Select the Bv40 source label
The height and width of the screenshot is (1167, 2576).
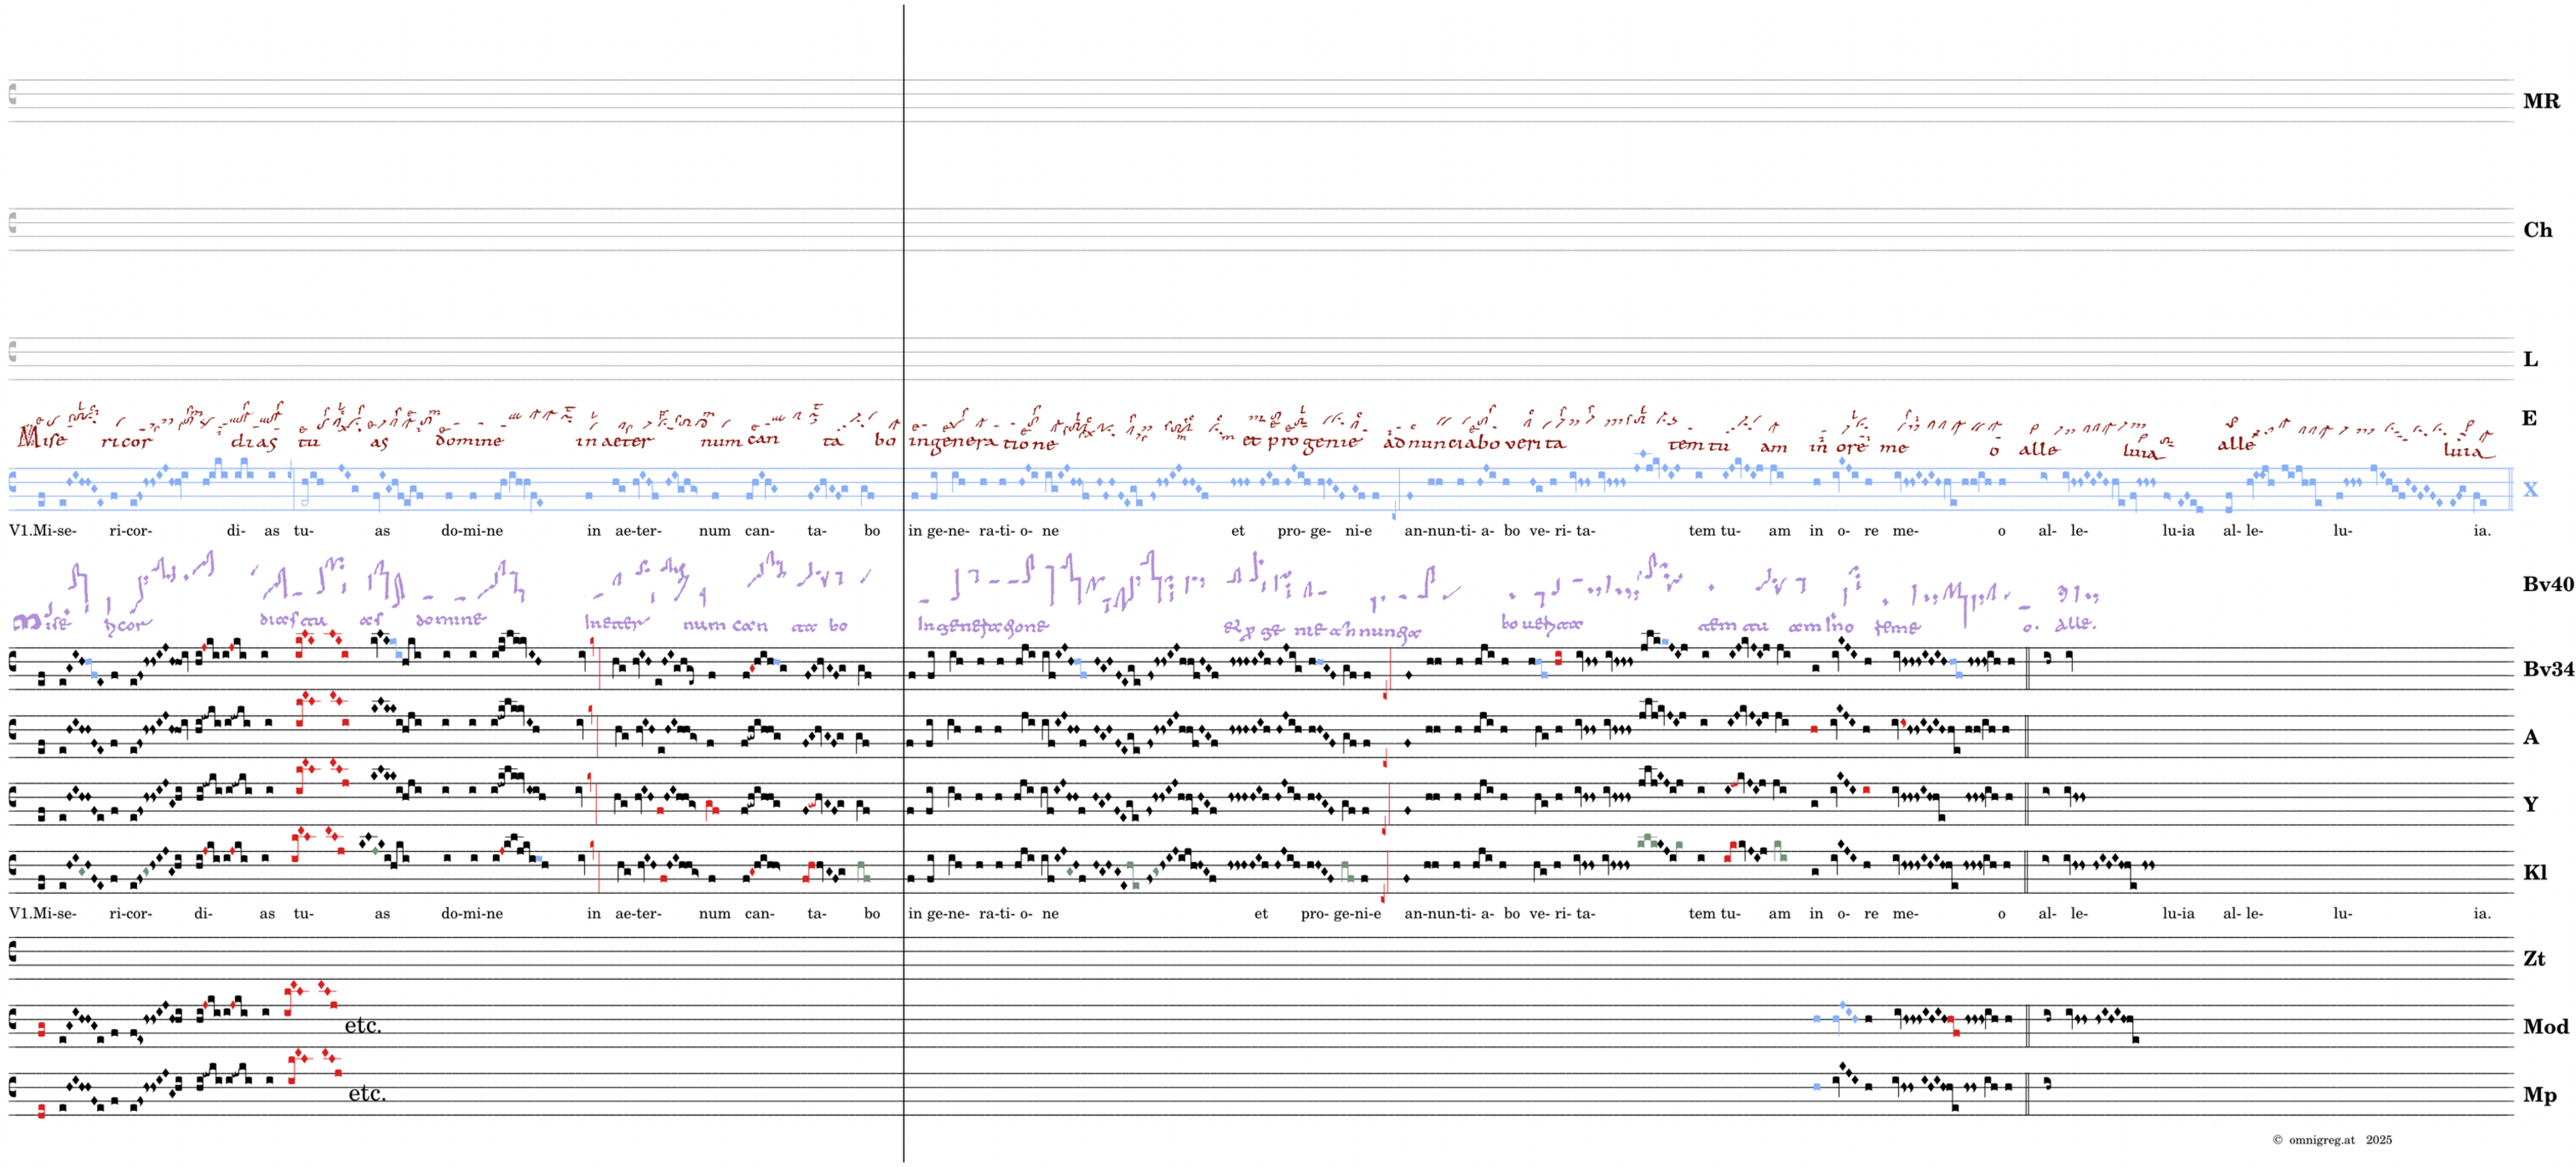point(2547,584)
